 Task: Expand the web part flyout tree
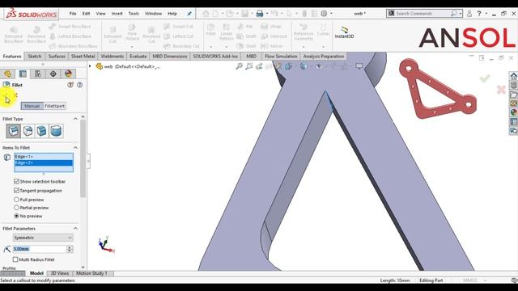[x=90, y=66]
